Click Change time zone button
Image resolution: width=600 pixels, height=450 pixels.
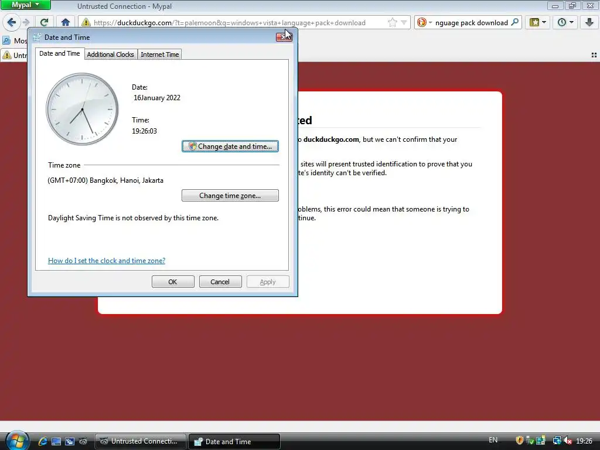(230, 196)
